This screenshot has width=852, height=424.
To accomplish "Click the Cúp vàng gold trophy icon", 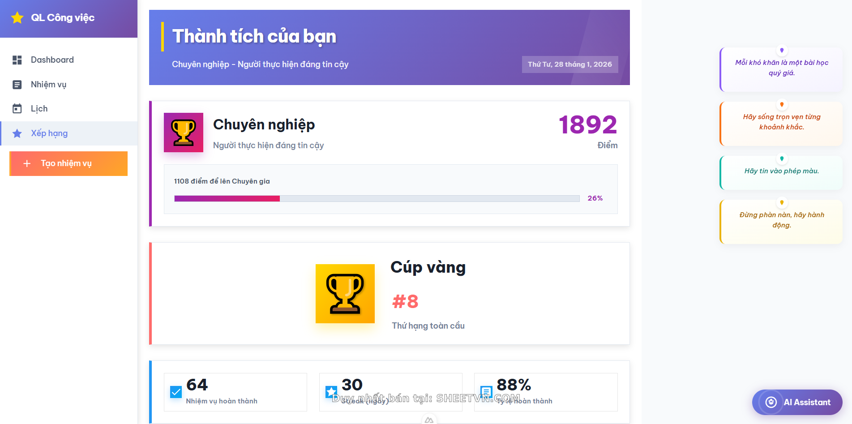I will point(345,293).
